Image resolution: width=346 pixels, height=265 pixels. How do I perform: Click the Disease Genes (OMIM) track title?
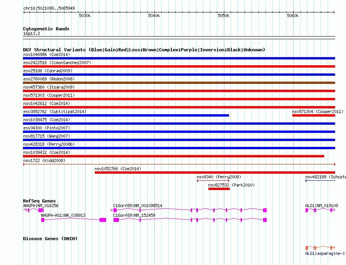[x=50, y=239]
